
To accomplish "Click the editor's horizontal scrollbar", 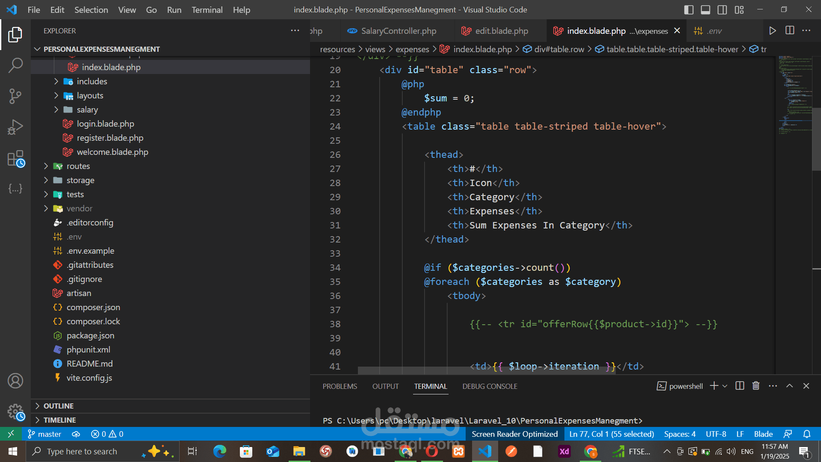I will (486, 370).
